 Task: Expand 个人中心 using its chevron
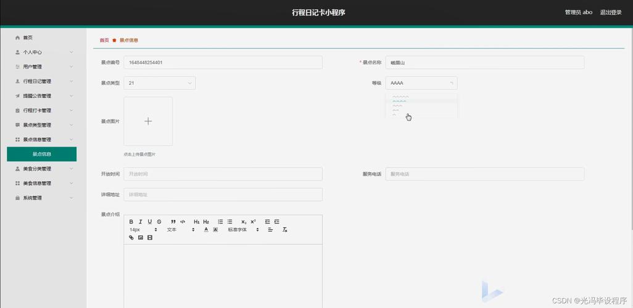72,52
